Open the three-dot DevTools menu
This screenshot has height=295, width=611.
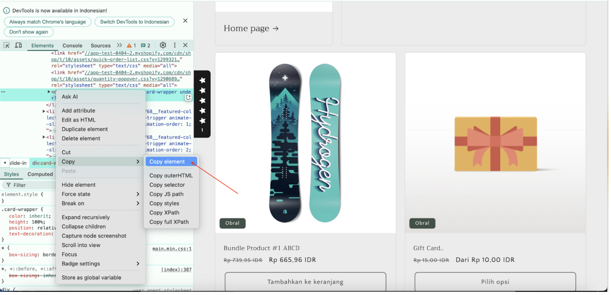coord(174,45)
